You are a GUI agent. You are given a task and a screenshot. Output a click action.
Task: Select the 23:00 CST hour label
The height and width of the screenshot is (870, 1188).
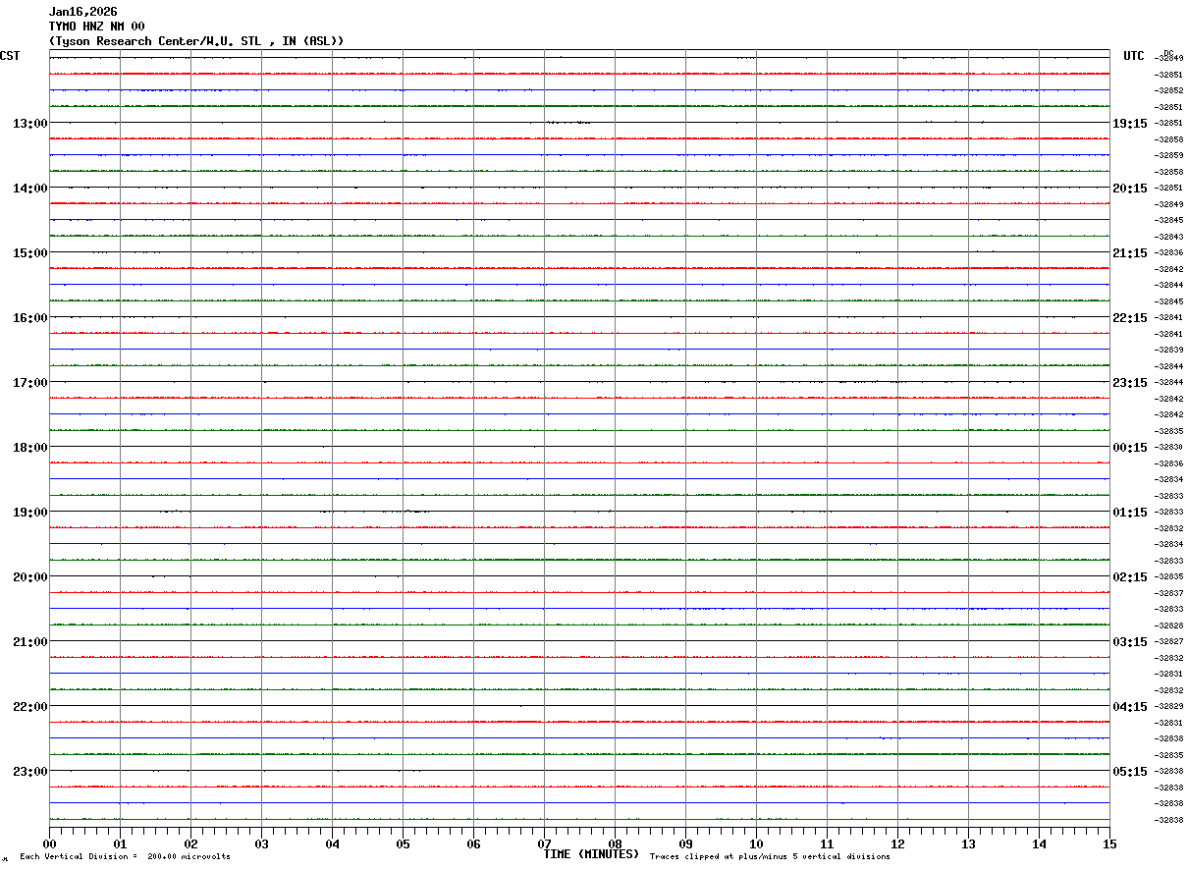pos(29,772)
